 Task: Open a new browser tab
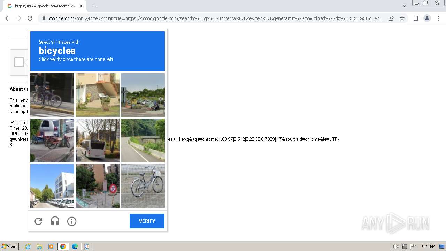(x=94, y=6)
